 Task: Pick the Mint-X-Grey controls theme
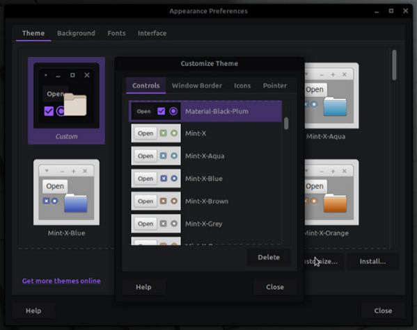[x=205, y=224]
